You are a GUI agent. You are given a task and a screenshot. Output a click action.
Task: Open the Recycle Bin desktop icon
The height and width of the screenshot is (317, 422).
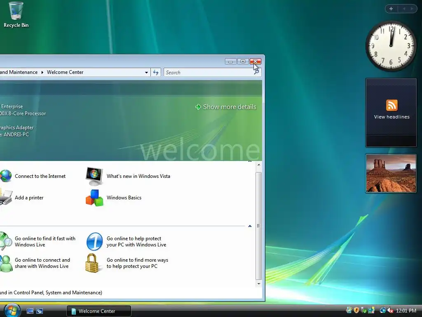[x=16, y=14]
